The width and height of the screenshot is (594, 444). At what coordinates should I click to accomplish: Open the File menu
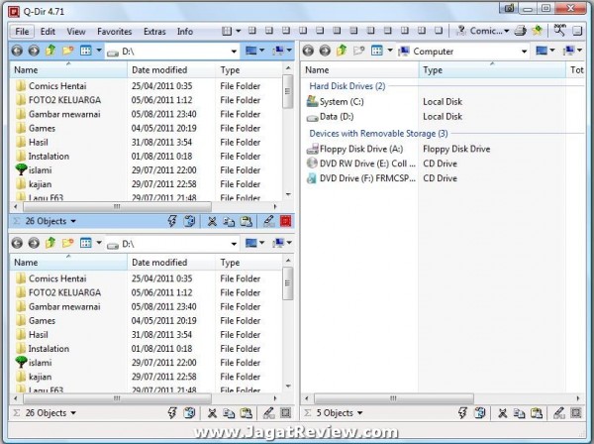pyautogui.click(x=23, y=32)
